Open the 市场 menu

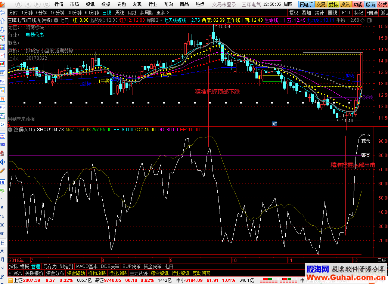pos(74,4)
